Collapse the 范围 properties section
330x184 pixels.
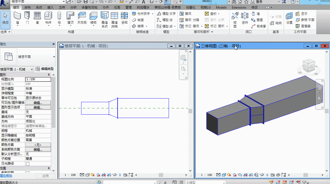[x=49, y=168]
